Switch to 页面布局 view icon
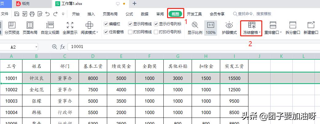Screen dimensions: 320x124 click(x=30, y=28)
